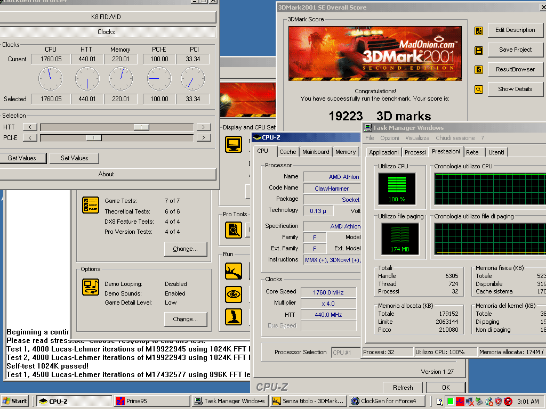Click the eye demo icon in Run section

(x=234, y=294)
